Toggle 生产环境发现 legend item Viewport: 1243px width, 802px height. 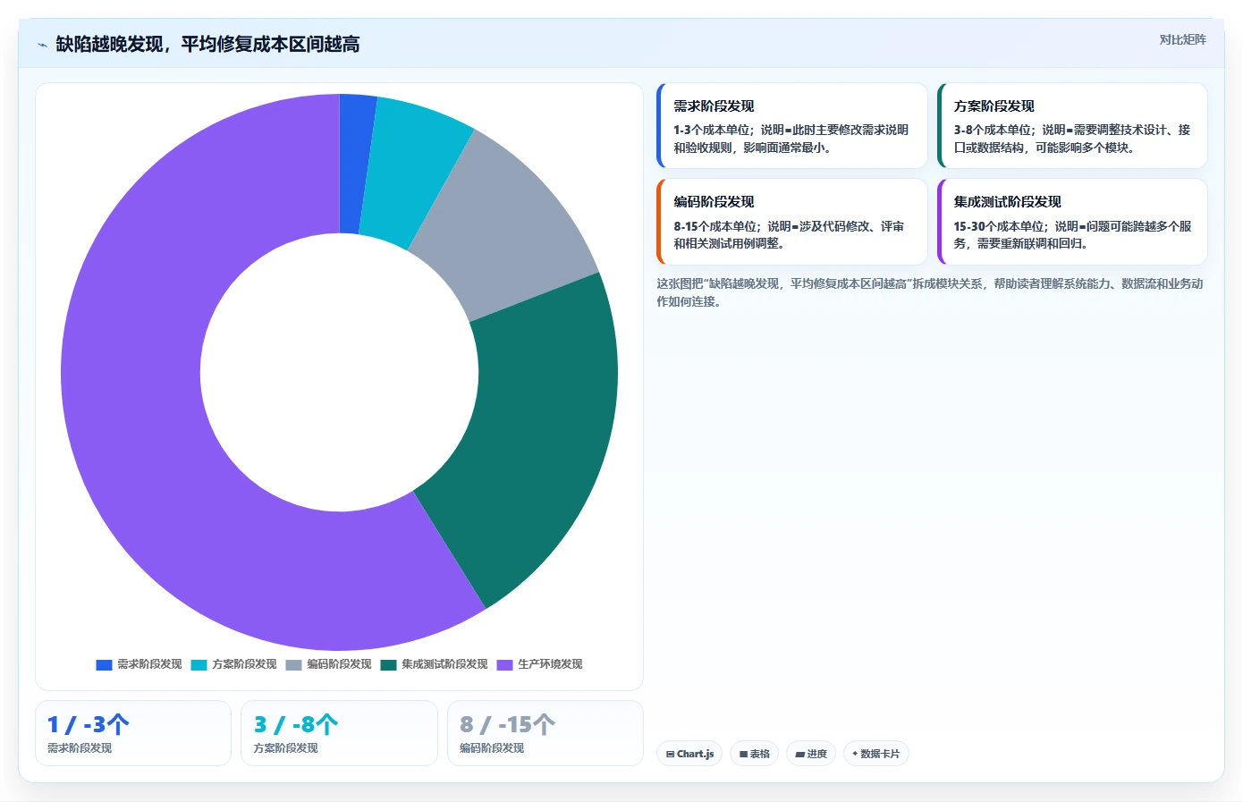539,664
